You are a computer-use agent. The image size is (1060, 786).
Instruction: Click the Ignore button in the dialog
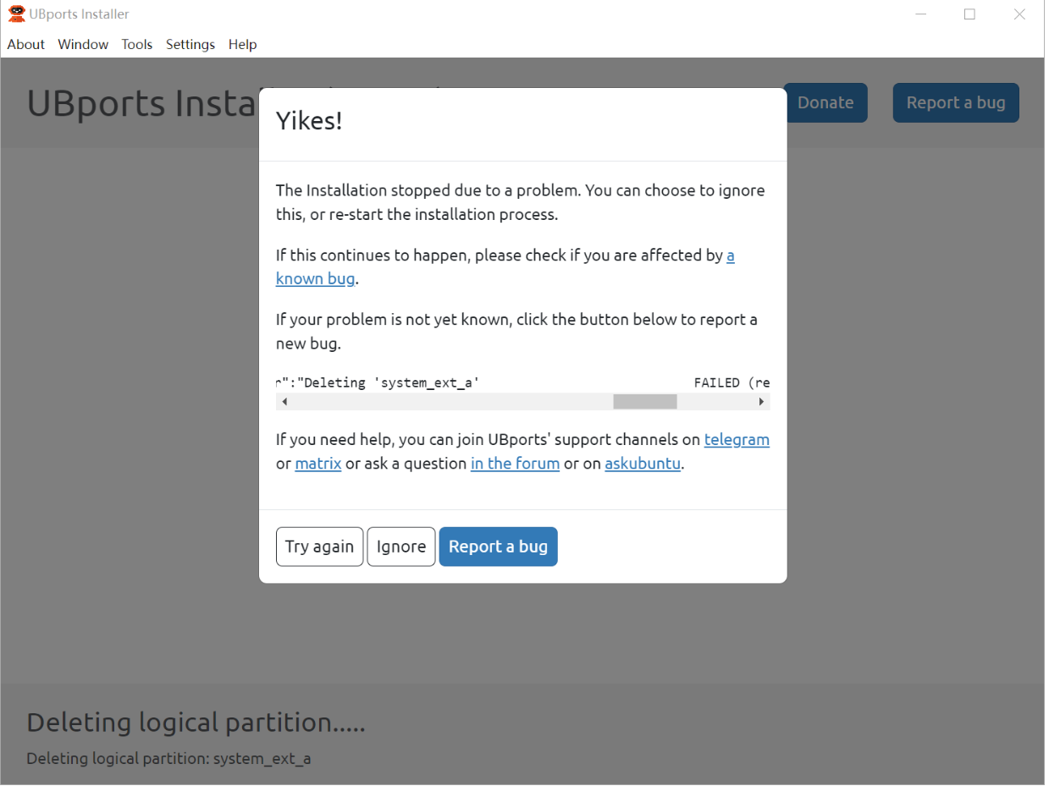[401, 547]
